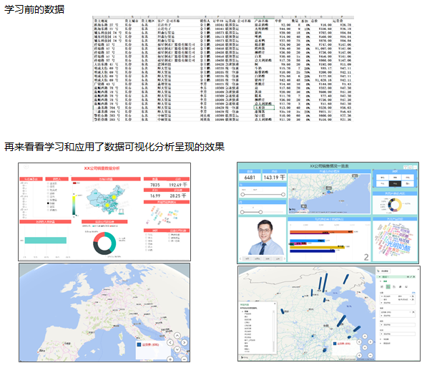Click orange bar in teal dashboard bar chart
Screen dimensions: 427x368
(x=321, y=232)
